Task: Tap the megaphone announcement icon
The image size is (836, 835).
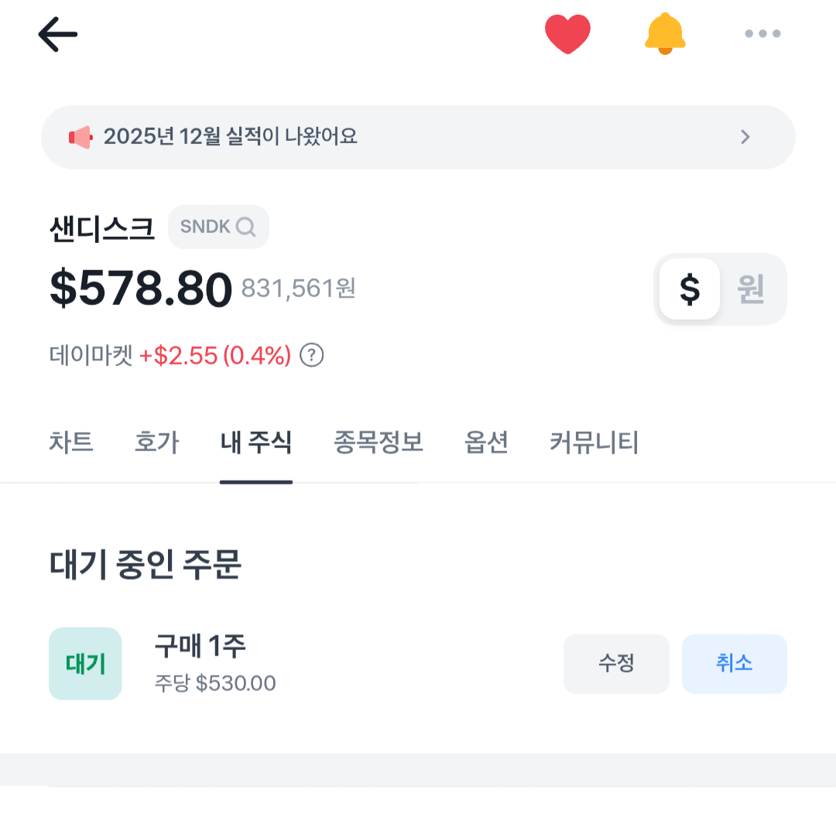Action: pyautogui.click(x=81, y=138)
